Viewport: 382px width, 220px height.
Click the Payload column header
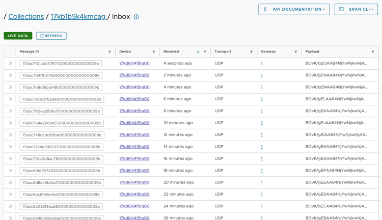pyautogui.click(x=312, y=51)
